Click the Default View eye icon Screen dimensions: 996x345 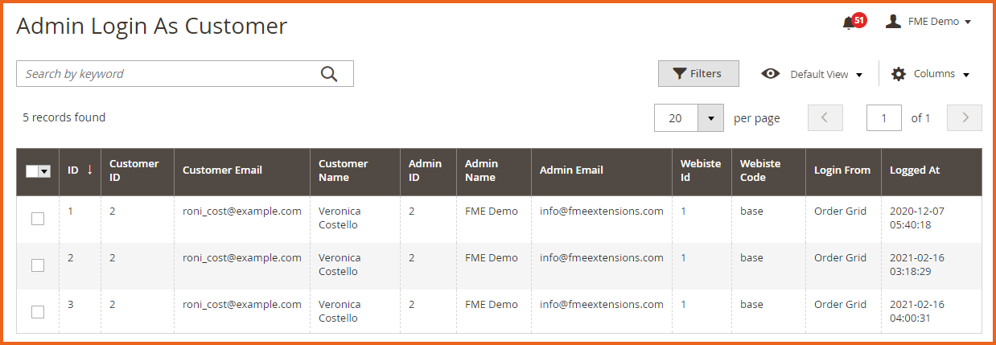(x=771, y=74)
